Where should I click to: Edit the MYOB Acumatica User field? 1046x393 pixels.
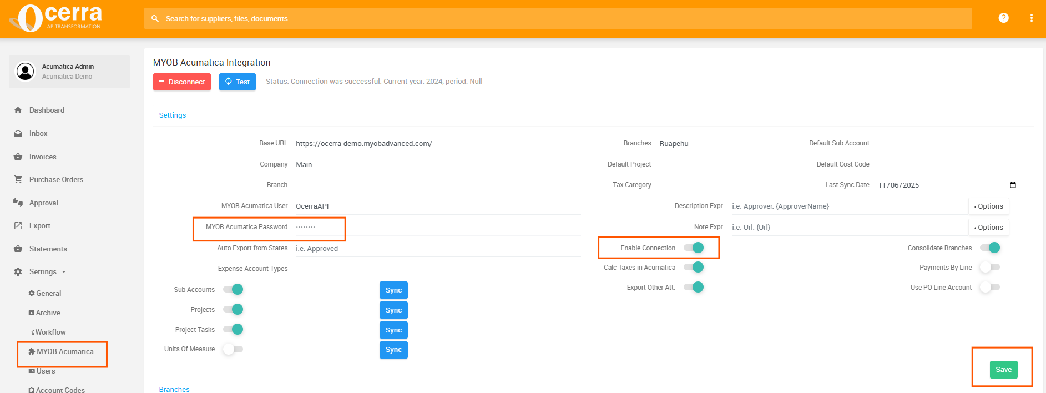click(x=438, y=206)
